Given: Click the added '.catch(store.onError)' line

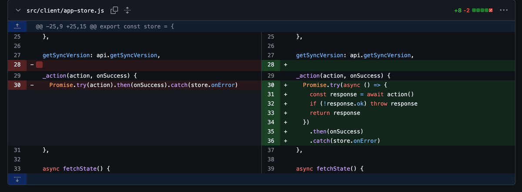Looking at the screenshot, I should click(345, 140).
